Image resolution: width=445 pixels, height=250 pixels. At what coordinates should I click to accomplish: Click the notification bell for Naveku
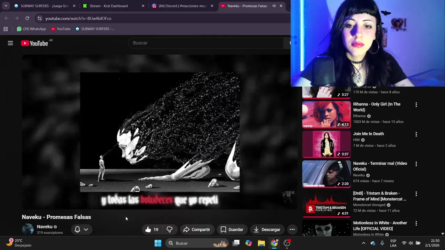click(78, 230)
